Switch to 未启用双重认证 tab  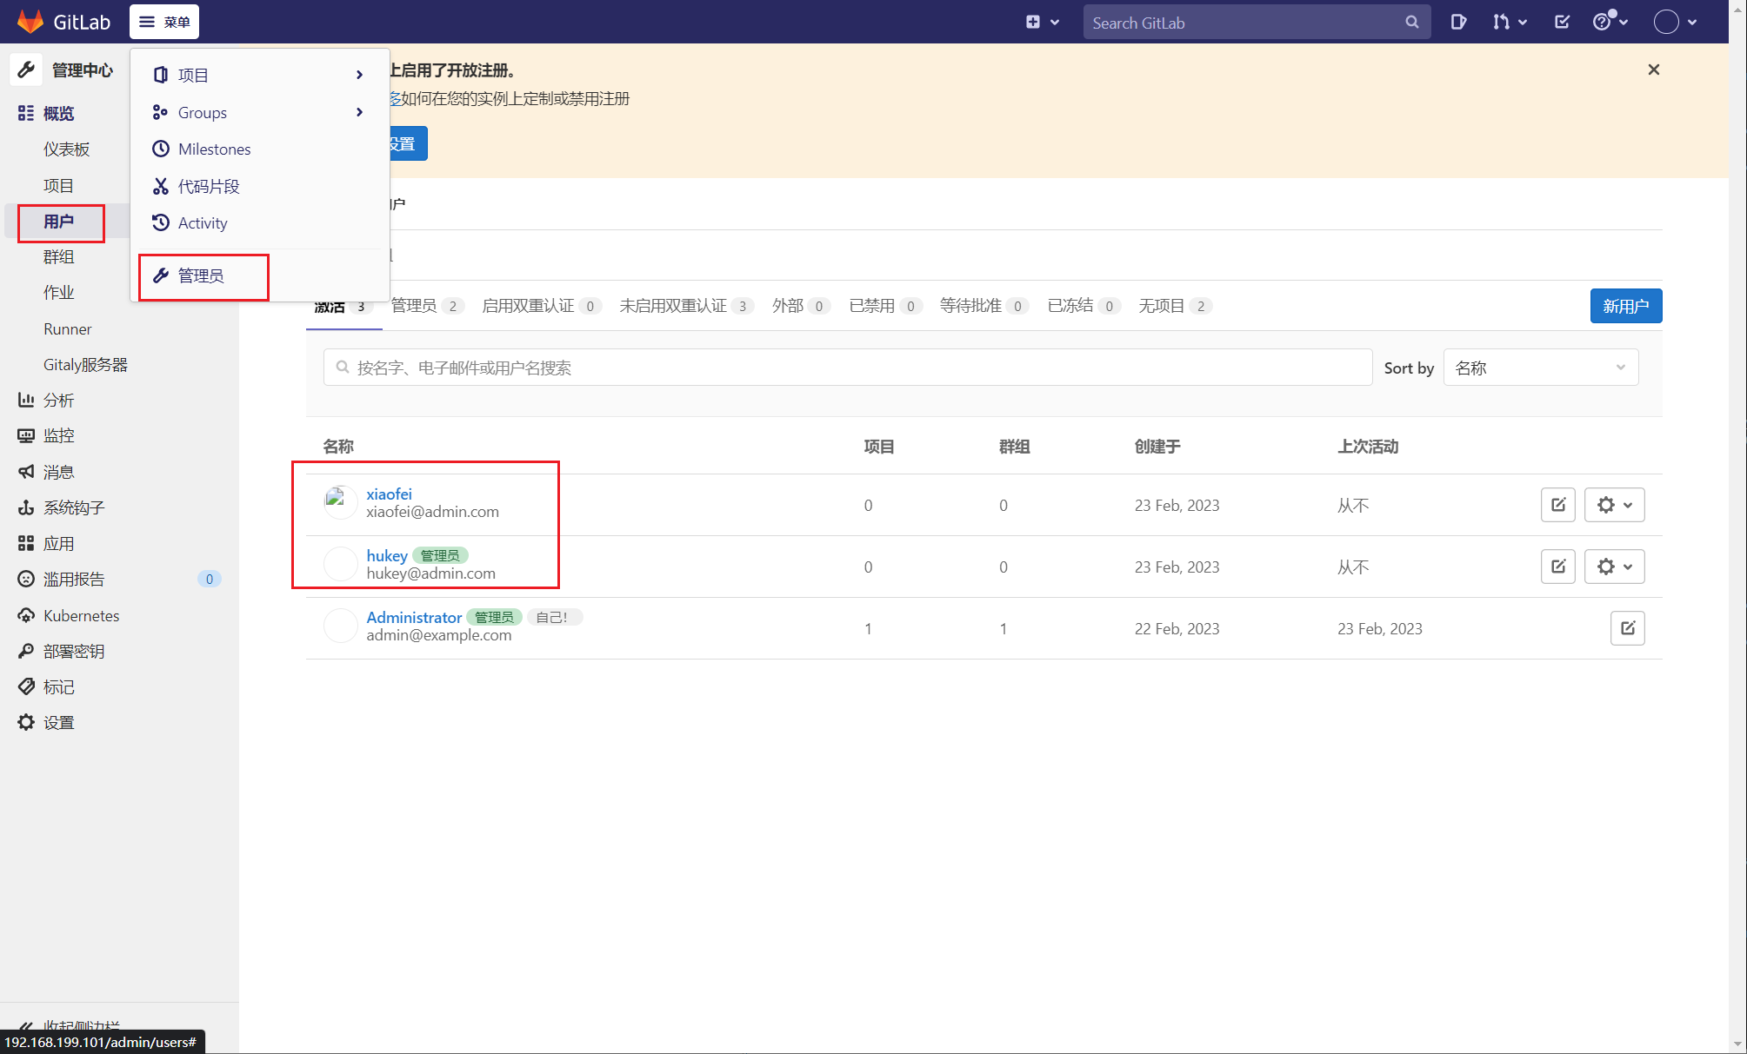[686, 306]
